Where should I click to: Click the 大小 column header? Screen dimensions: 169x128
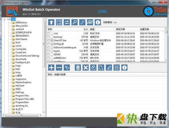[x=86, y=29]
